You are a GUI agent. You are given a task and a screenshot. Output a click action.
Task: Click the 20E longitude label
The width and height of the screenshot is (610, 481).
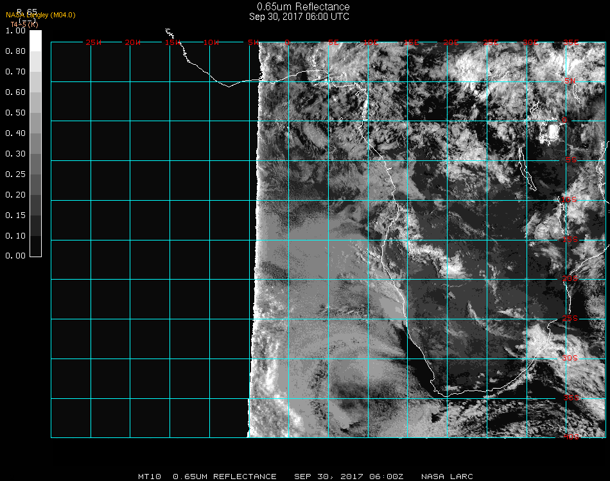tap(451, 42)
